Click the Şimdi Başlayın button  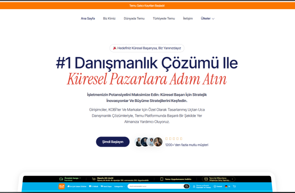click(x=112, y=142)
